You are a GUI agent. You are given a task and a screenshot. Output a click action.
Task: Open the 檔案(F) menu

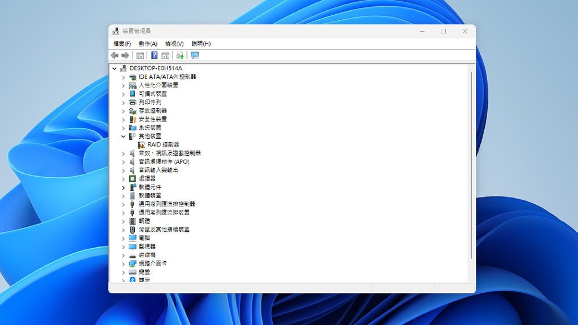point(122,43)
